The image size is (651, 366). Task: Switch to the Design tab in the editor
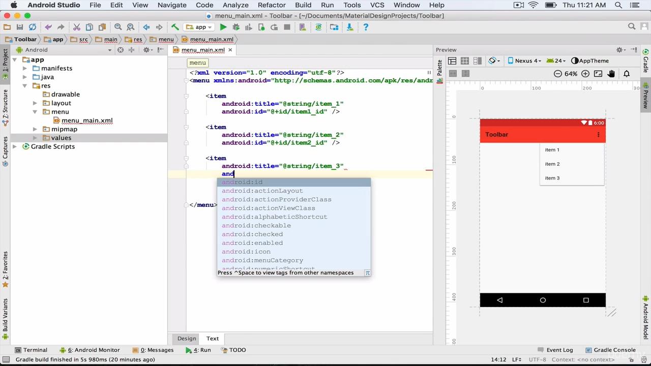click(x=187, y=339)
